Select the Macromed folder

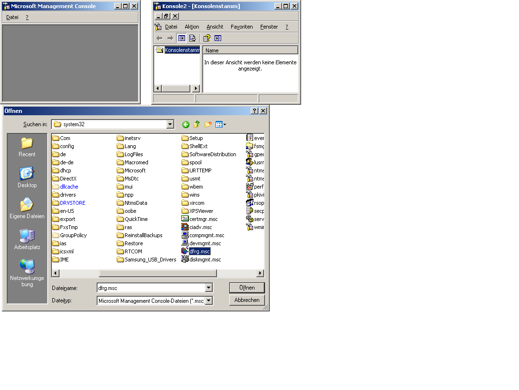[x=132, y=162]
